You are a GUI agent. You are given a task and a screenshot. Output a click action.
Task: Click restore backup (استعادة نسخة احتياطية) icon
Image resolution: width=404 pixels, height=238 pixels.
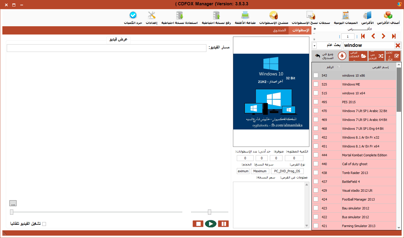(x=179, y=18)
